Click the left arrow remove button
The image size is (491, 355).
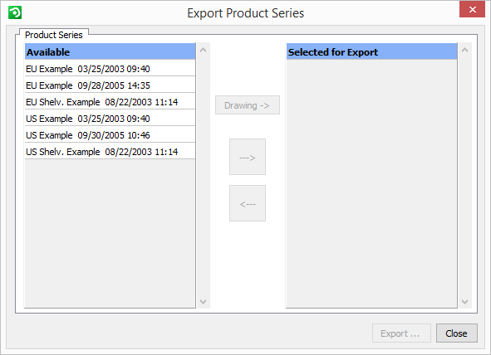[x=248, y=203]
